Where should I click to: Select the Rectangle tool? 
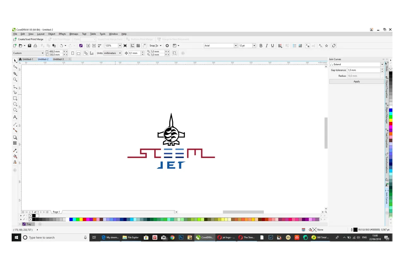[x=15, y=98]
